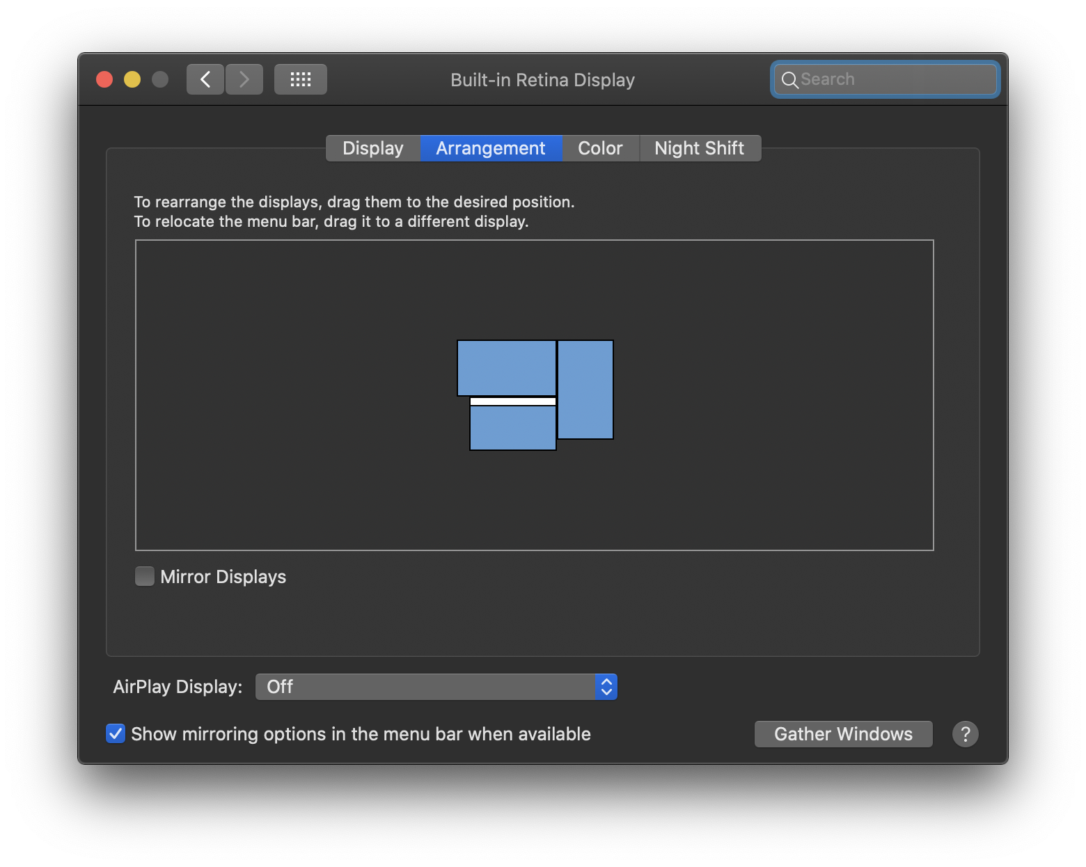The height and width of the screenshot is (867, 1086).
Task: Switch to the Display tab
Action: tap(372, 148)
